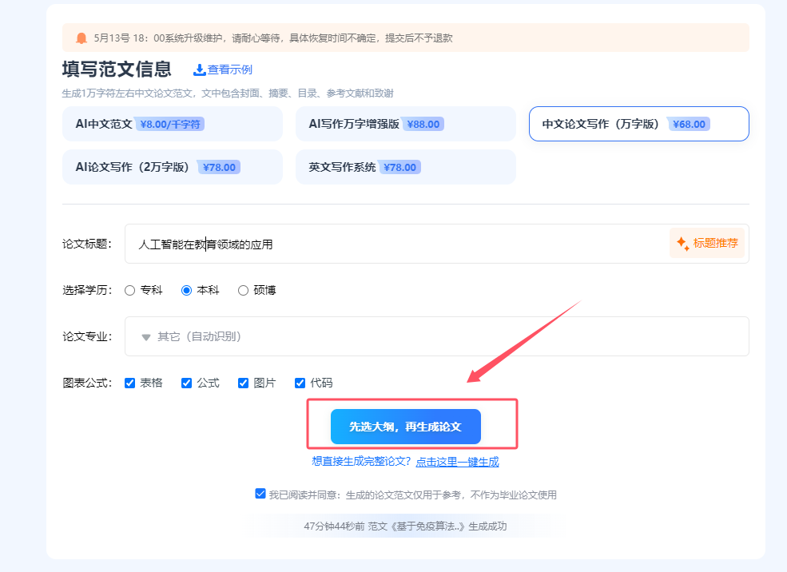Viewport: 787px width, 572px height.
Task: Click the ¥8.00/千字符 price label
Action: coord(170,124)
